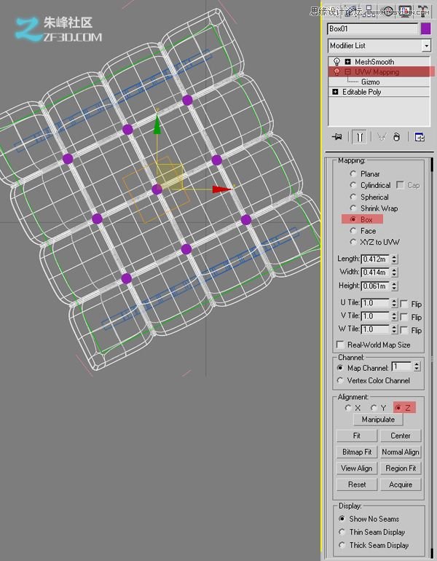The width and height of the screenshot is (437, 561).
Task: Click the Region Fit button
Action: pos(401,468)
